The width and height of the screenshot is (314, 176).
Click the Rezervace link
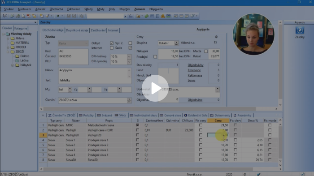[194, 70]
